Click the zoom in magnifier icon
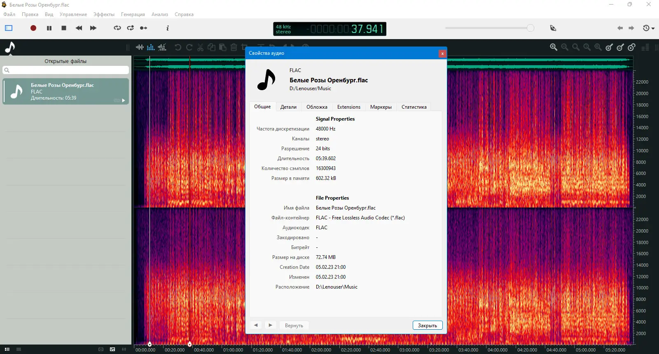659x354 pixels. 554,47
